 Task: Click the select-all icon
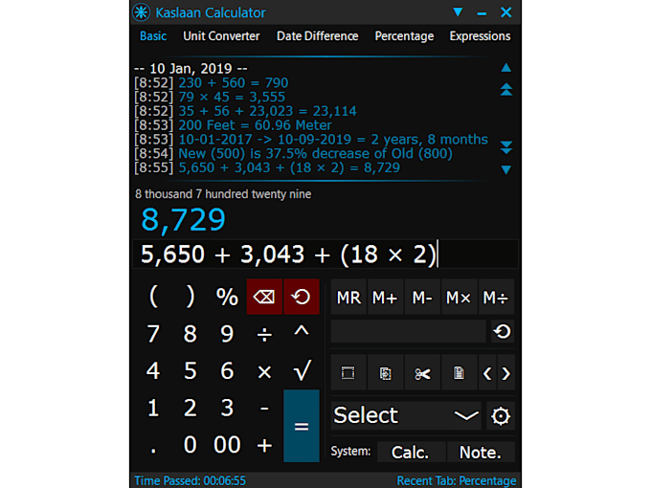coord(348,373)
